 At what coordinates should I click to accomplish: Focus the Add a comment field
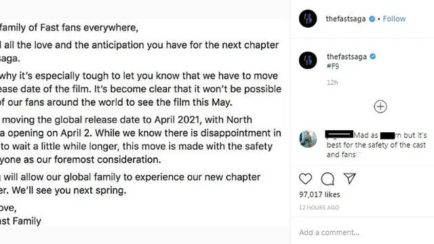click(362, 232)
